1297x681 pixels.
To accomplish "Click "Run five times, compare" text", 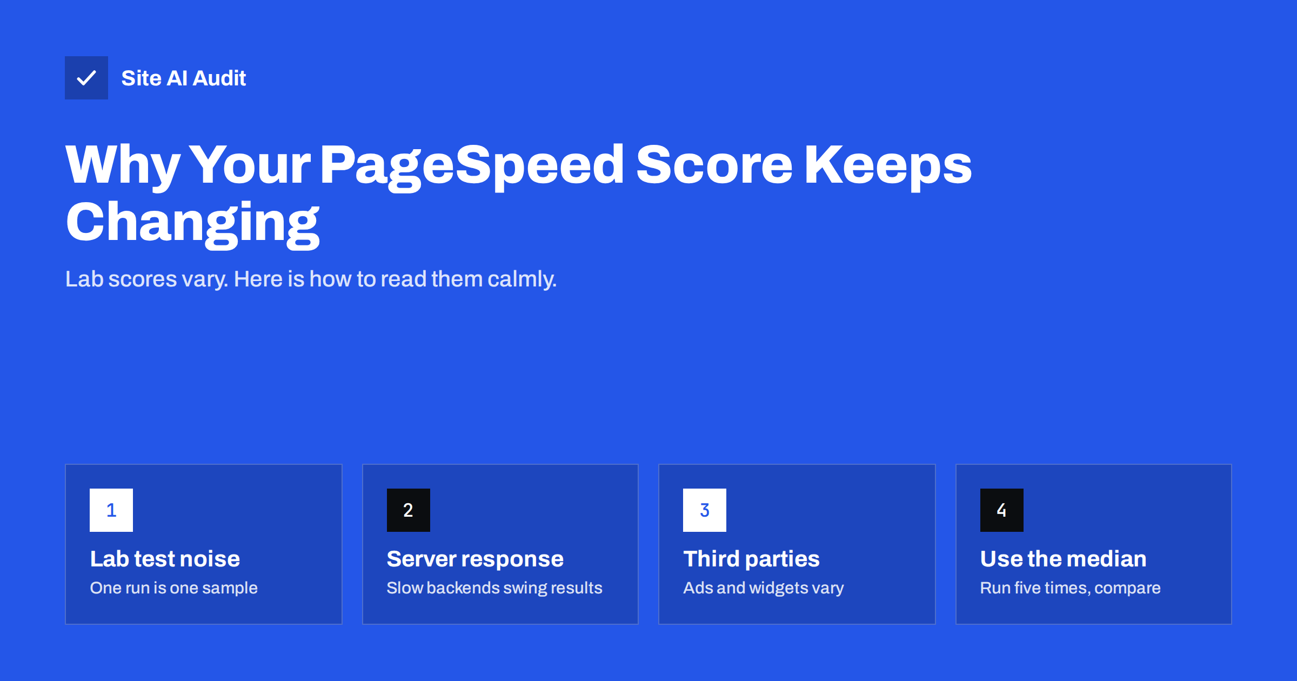I will tap(1070, 587).
